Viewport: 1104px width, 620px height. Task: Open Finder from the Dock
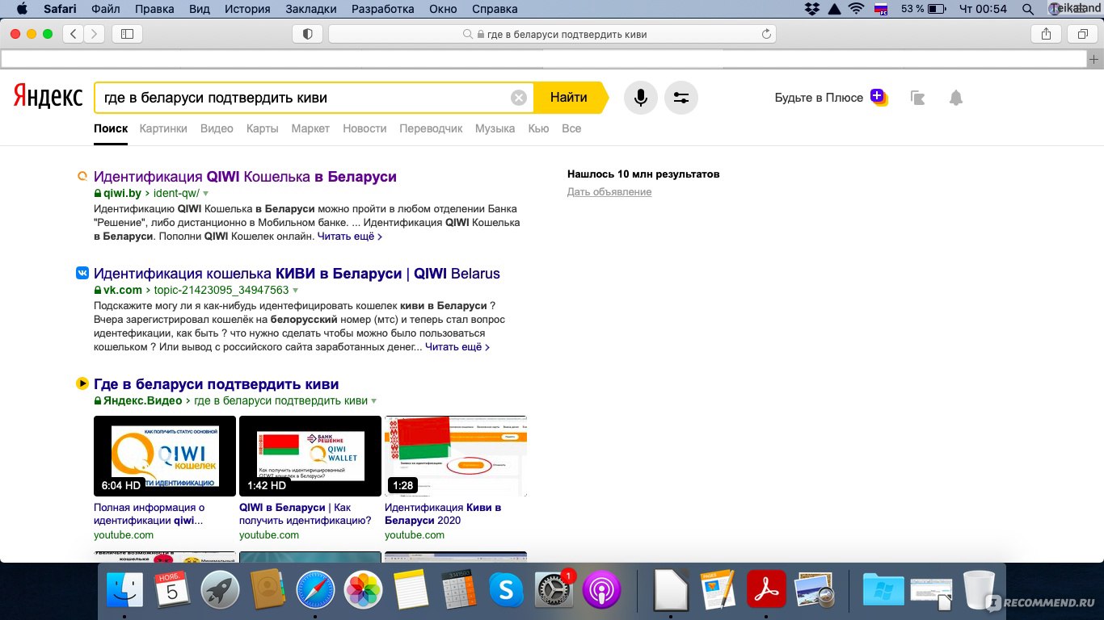[125, 590]
